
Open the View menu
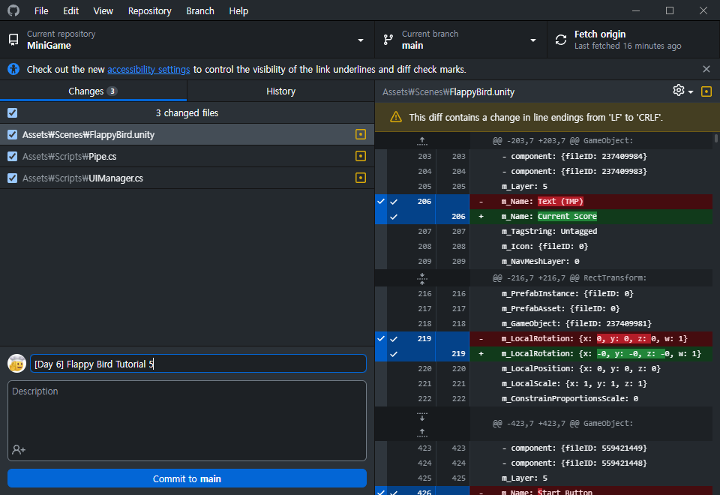103,10
